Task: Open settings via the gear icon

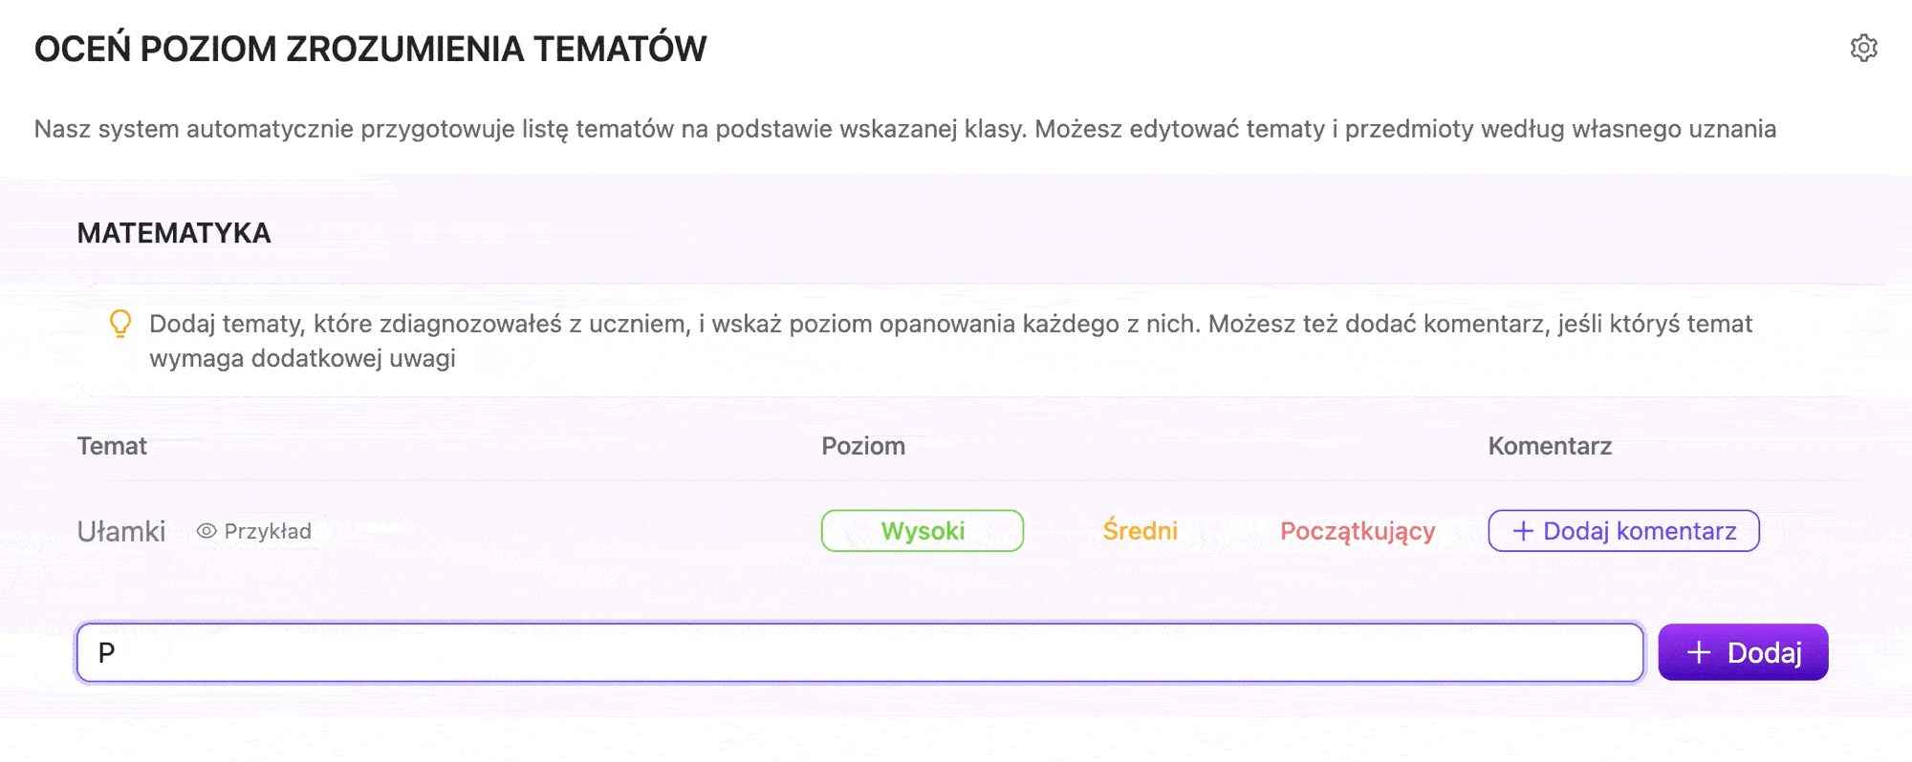Action: (1863, 48)
